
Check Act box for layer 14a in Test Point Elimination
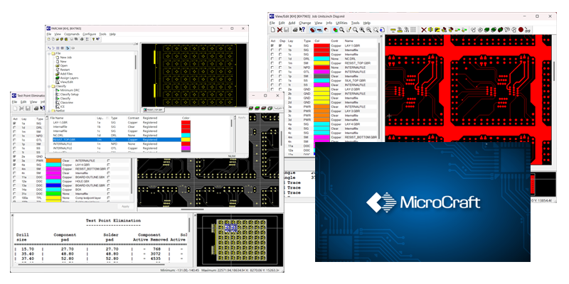point(15,190)
